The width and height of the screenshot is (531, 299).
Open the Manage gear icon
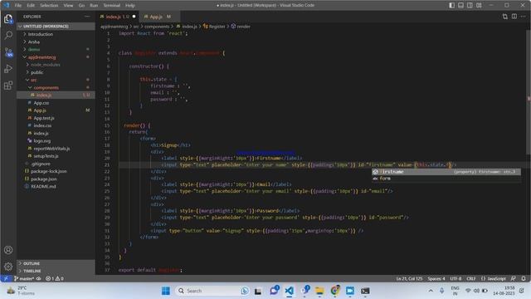pyautogui.click(x=8, y=267)
